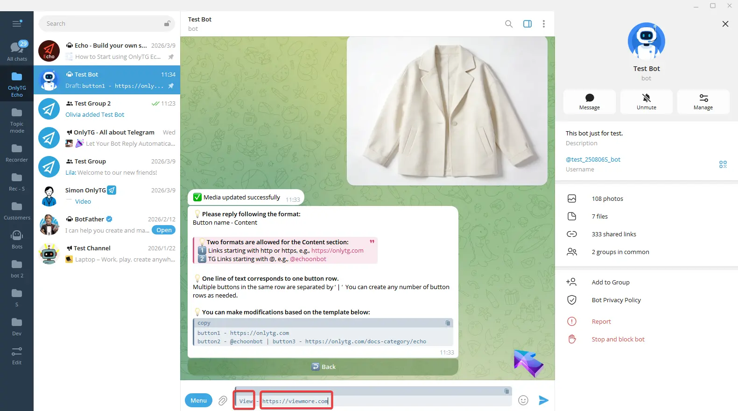738x411 pixels.
Task: Open the jacket photo thumbnail
Action: click(x=447, y=111)
